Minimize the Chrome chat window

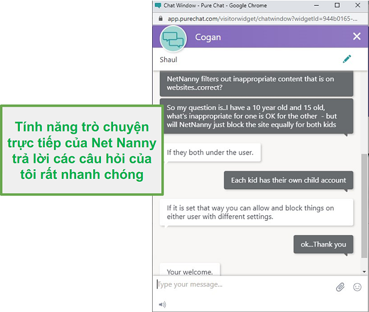pos(316,5)
